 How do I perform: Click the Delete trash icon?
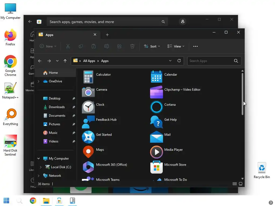(x=132, y=46)
